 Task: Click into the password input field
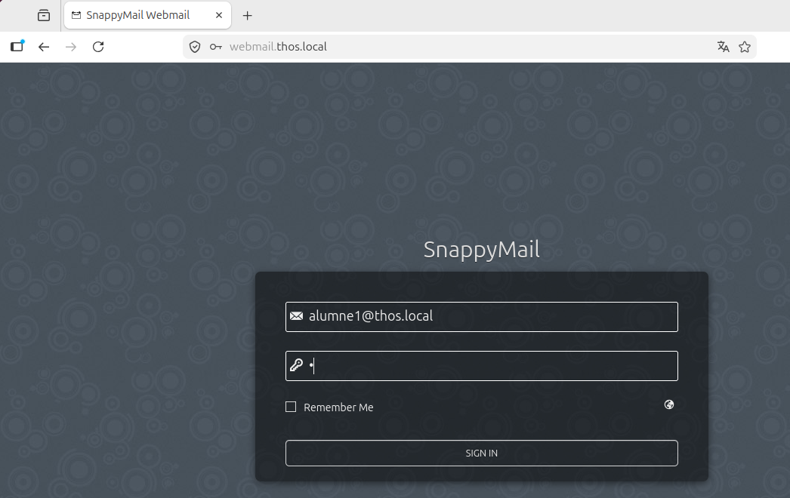[481, 365]
